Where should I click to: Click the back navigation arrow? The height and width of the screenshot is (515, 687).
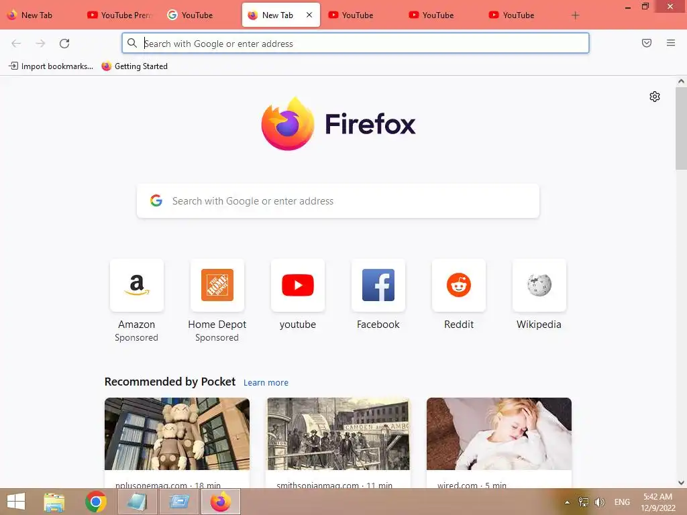point(16,43)
